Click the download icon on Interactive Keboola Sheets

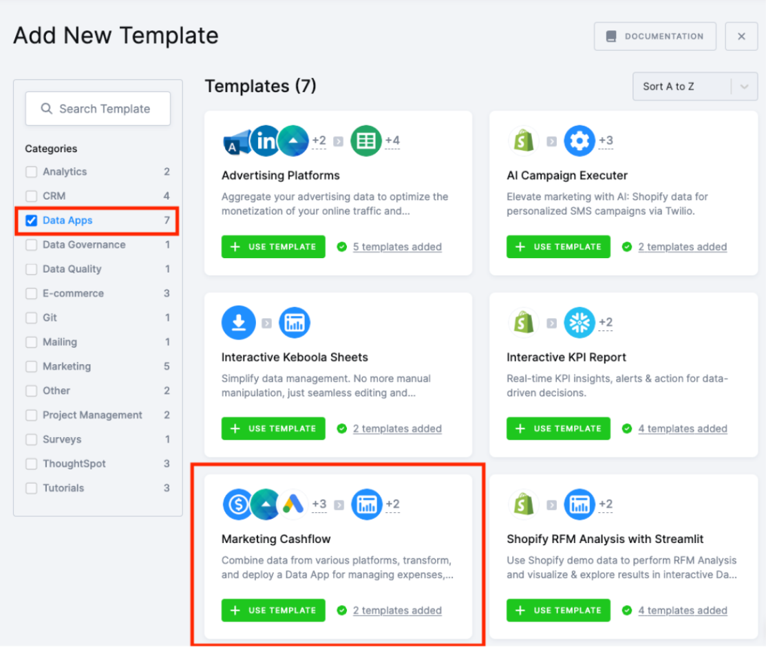(x=238, y=322)
